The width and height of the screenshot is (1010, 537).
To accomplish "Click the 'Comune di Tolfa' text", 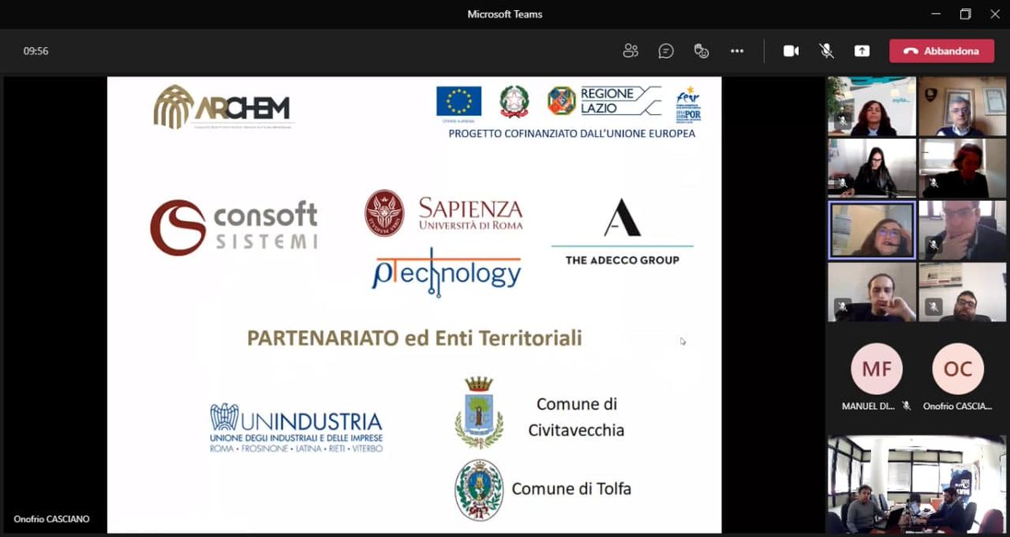I will (x=571, y=488).
